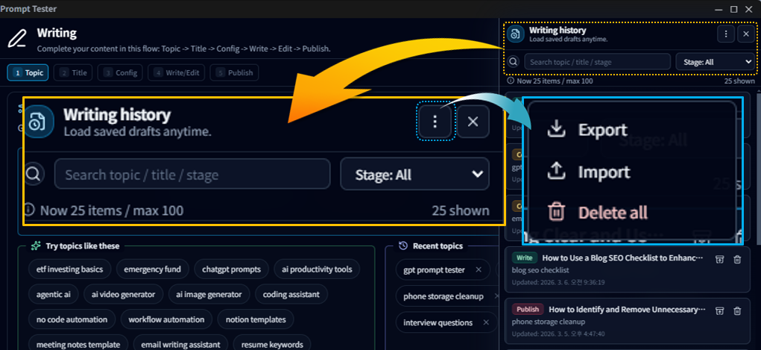Delete the Blog SEO Checklist draft

point(737,260)
